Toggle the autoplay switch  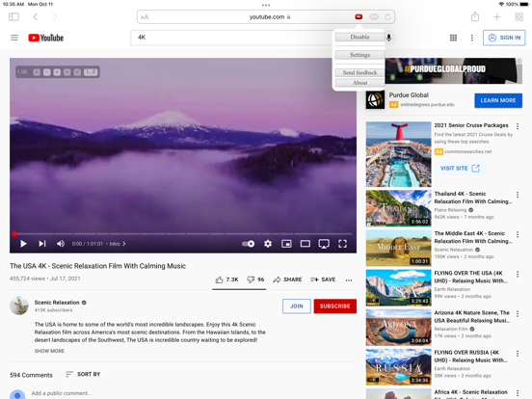click(249, 244)
